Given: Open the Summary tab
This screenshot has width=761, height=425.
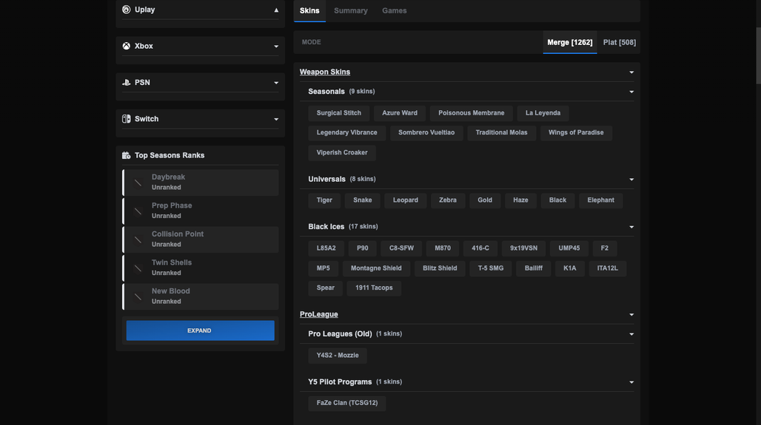Looking at the screenshot, I should (x=351, y=10).
